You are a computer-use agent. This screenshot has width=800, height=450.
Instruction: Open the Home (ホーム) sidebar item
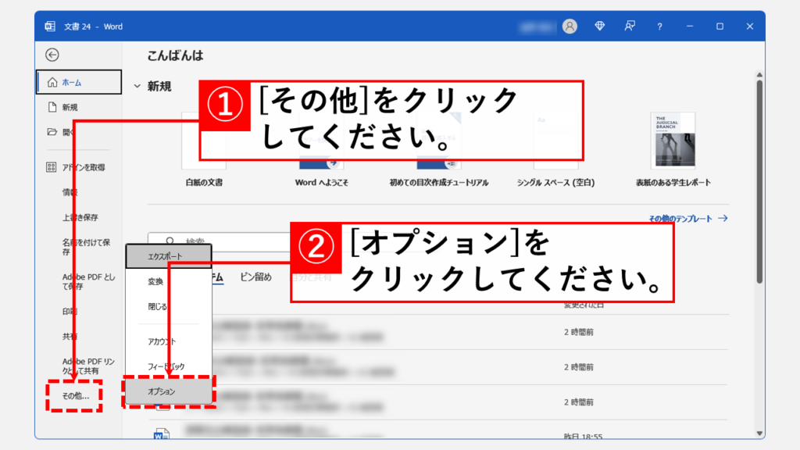[x=79, y=82]
